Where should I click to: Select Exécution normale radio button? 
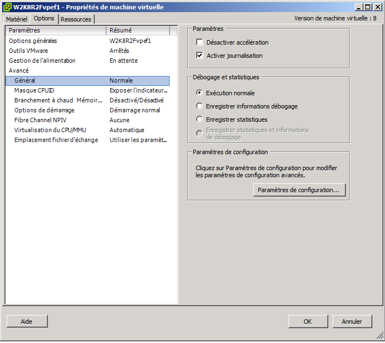(x=199, y=92)
